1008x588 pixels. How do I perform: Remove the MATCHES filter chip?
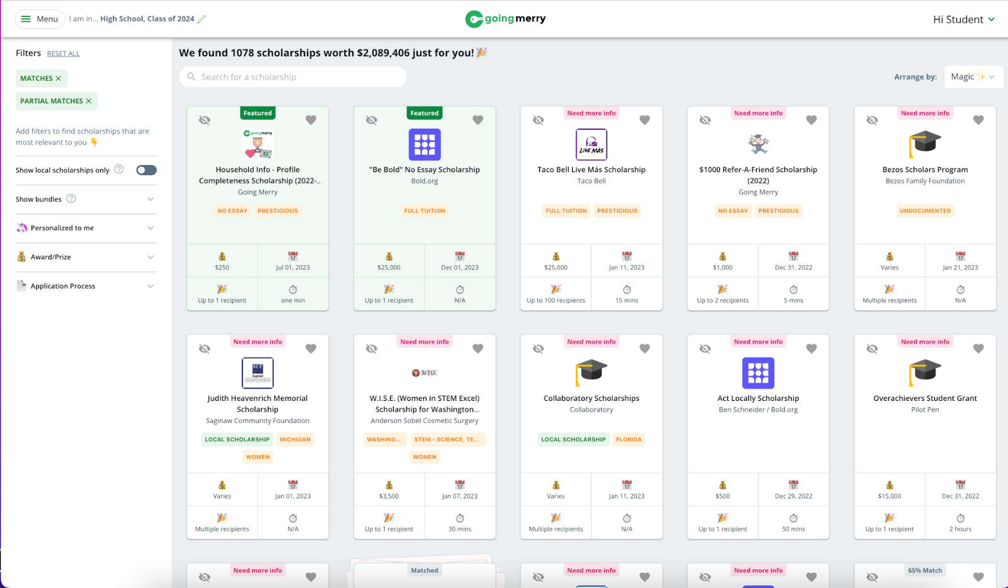[58, 78]
